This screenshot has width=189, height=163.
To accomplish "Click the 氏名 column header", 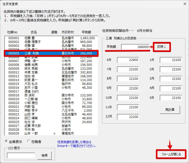I will pyautogui.click(x=34, y=32).
